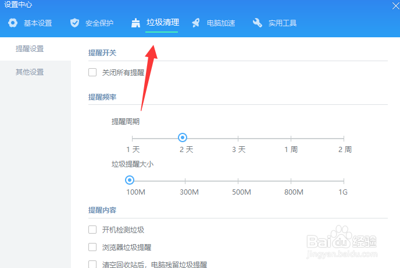Set 提醒周期 slider to 1 天
This screenshot has height=268, width=400.
pos(132,139)
